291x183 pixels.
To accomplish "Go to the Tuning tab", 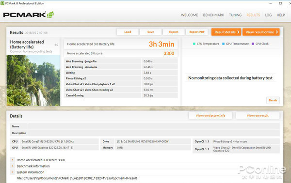I will [235, 15].
